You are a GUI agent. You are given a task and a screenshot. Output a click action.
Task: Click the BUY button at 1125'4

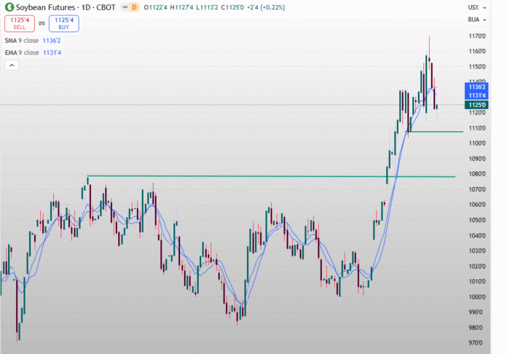pyautogui.click(x=64, y=23)
